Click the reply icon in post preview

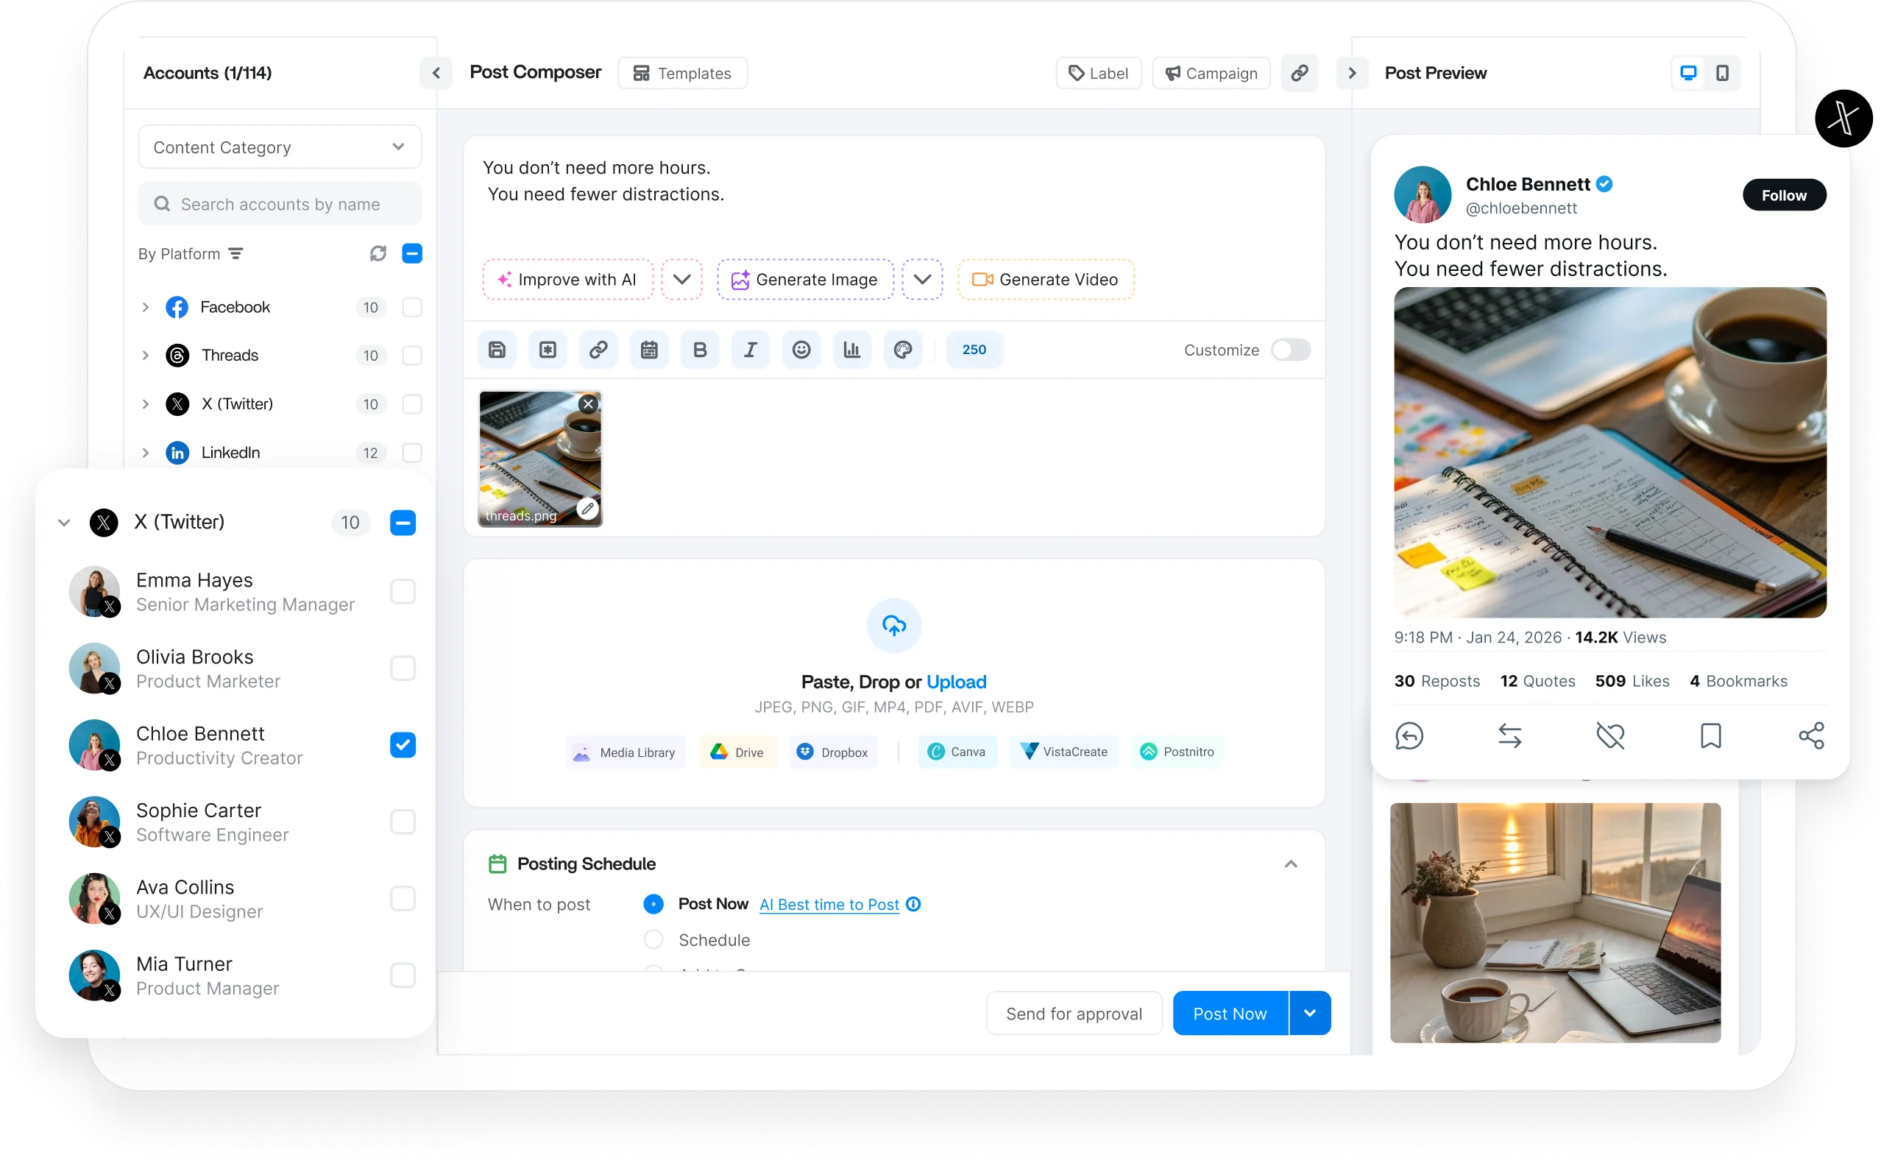click(1409, 735)
